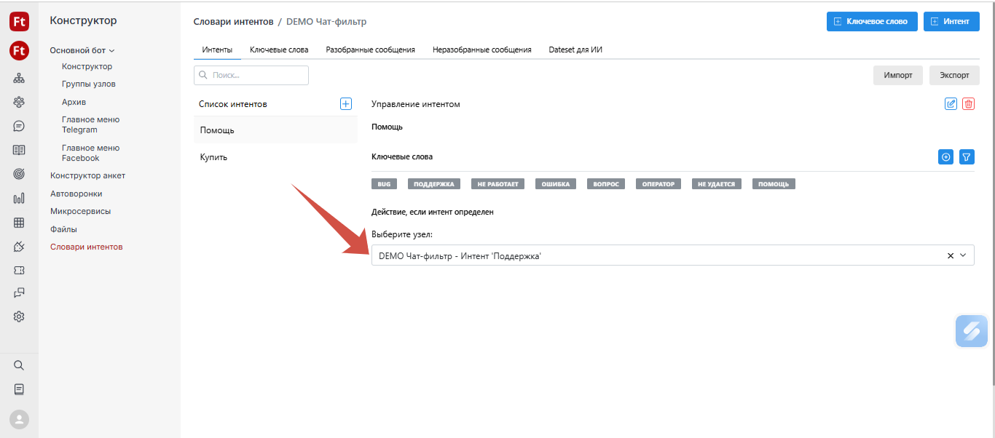Image resolution: width=995 pixels, height=438 pixels.
Task: Click the blue Интент button
Action: point(951,21)
